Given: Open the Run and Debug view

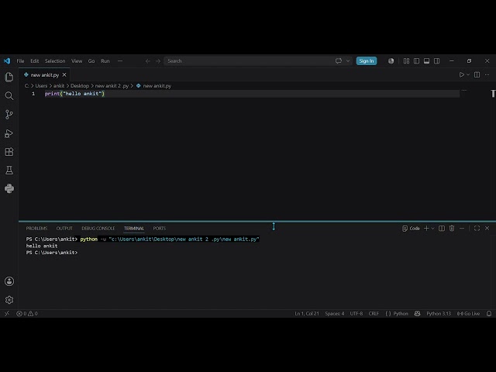Looking at the screenshot, I should tap(9, 133).
